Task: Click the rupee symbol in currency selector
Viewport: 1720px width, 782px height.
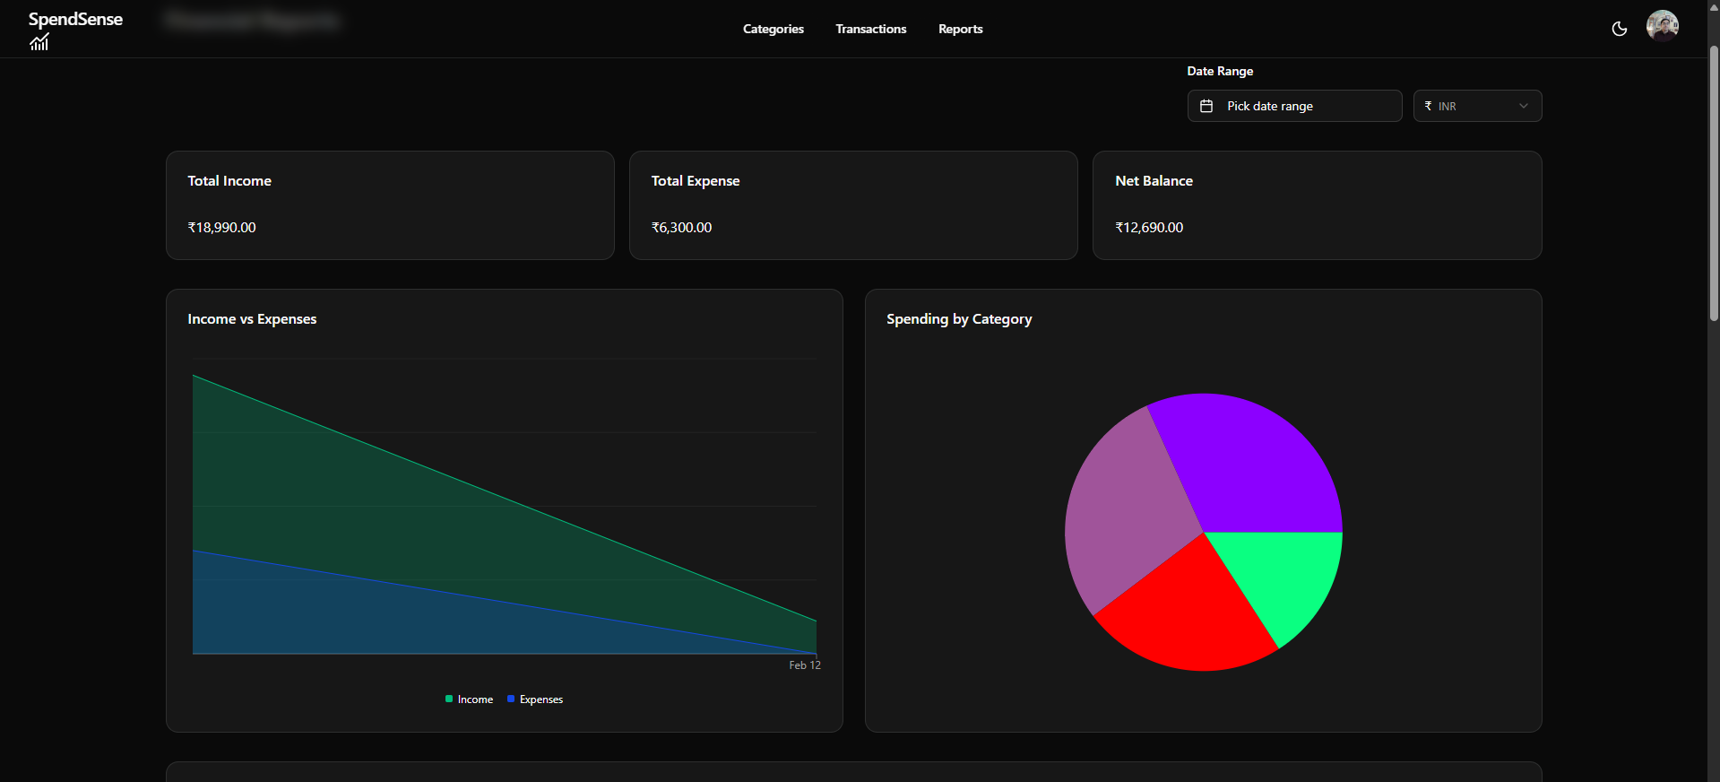Action: click(1428, 106)
